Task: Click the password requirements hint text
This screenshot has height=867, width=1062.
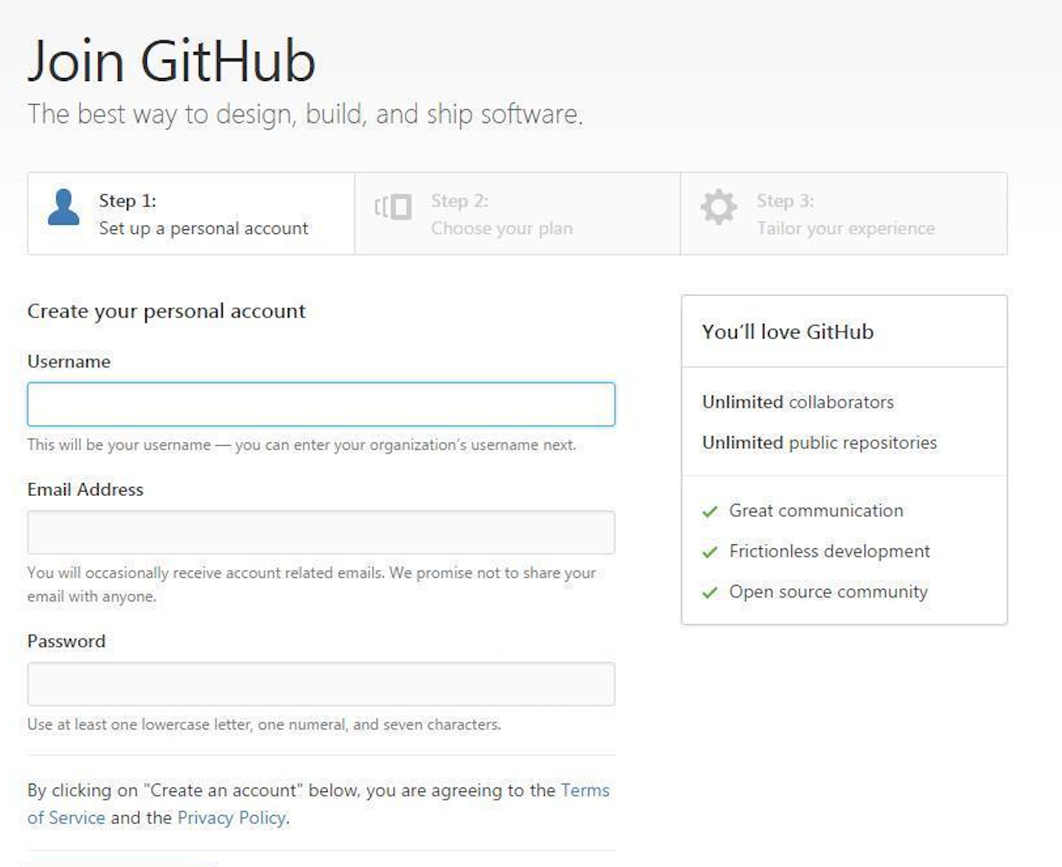Action: (x=264, y=722)
